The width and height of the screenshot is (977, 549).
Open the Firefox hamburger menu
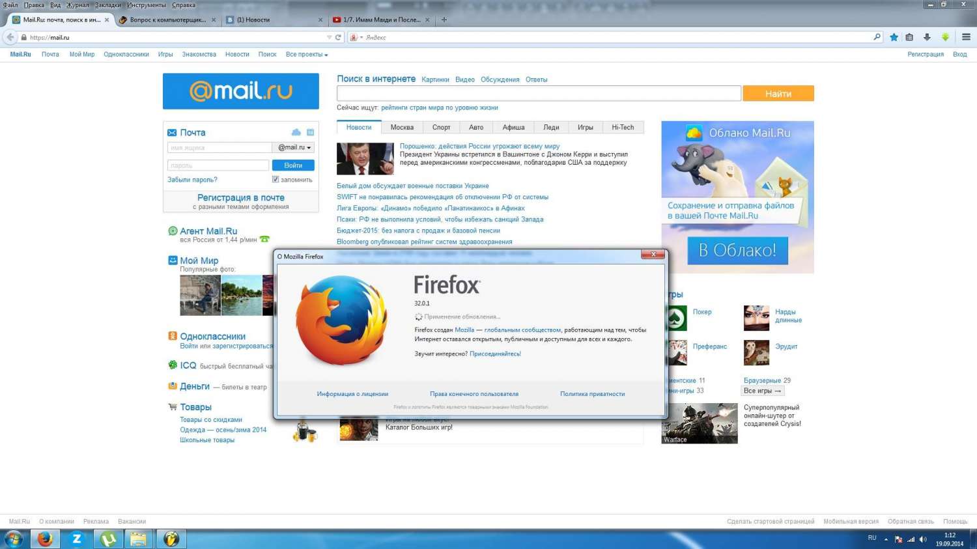tap(966, 37)
